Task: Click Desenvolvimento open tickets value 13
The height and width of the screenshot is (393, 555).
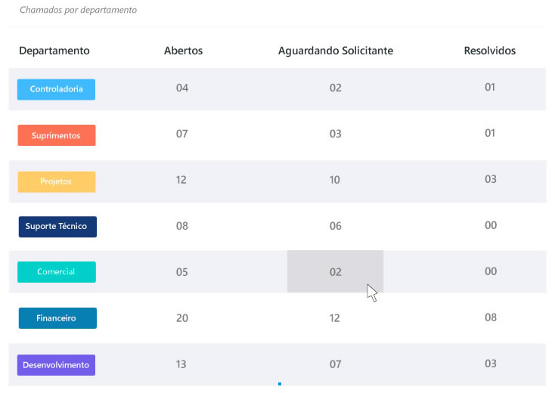Action: pos(181,364)
